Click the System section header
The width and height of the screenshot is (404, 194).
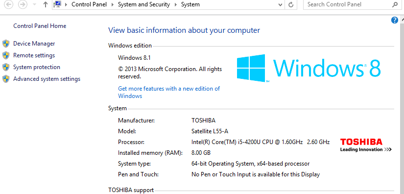118,108
